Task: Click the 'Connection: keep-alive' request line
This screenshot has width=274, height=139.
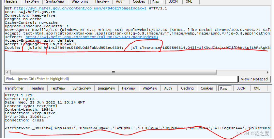Action: coord(30,16)
